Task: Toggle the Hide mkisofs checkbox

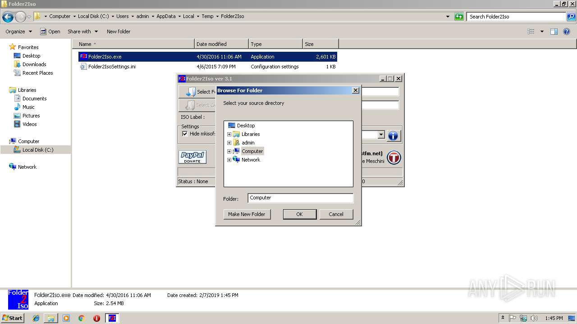Action: pos(185,134)
